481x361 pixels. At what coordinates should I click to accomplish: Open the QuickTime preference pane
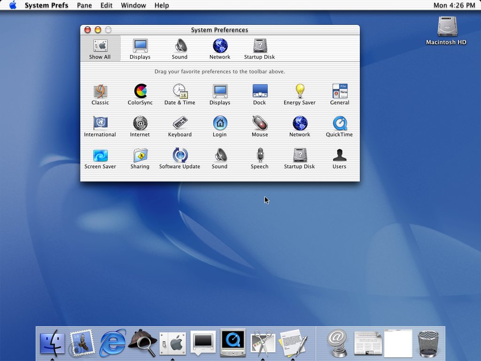click(x=339, y=126)
